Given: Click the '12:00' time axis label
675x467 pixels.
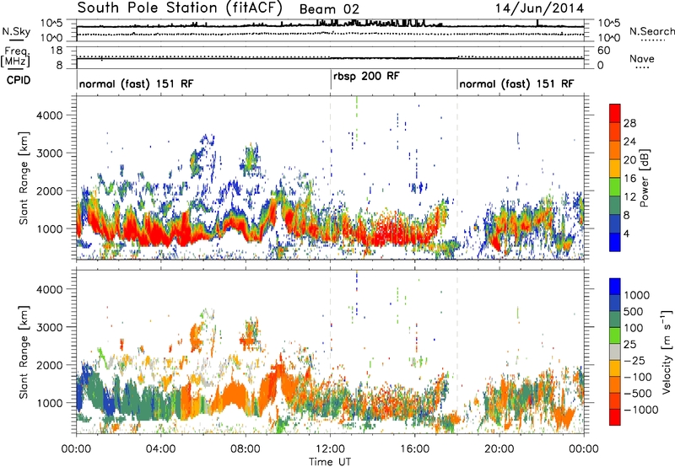Looking at the screenshot, I should [330, 449].
